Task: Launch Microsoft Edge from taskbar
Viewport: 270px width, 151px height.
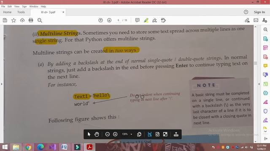Action: 40,147
